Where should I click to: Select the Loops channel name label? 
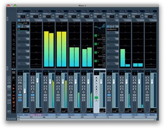49,115
